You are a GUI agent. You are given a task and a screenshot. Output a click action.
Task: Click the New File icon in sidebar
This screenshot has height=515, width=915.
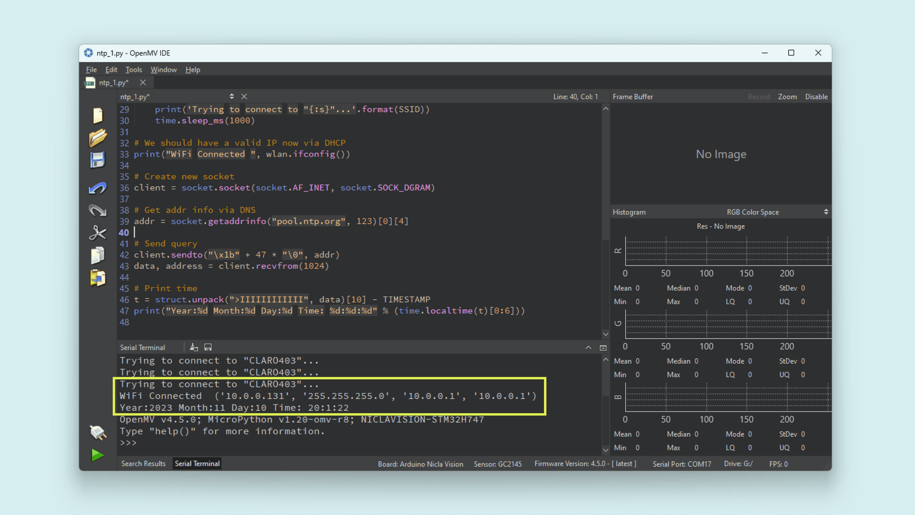[98, 116]
